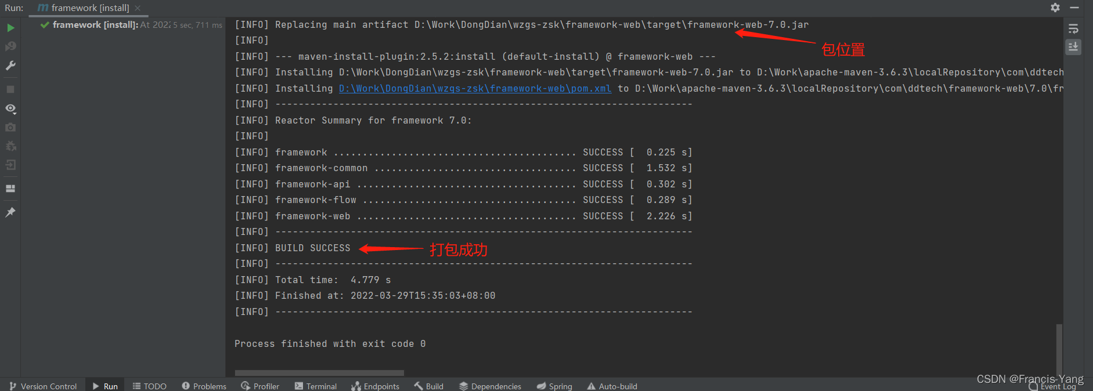Click the framework-common SUCCESS row
This screenshot has width=1093, height=391.
click(x=463, y=168)
